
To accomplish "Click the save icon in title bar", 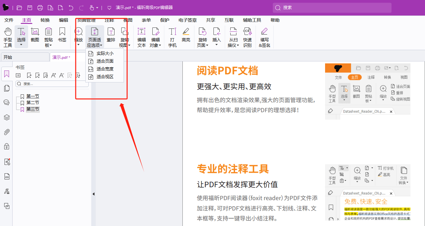I will tap(30, 7).
